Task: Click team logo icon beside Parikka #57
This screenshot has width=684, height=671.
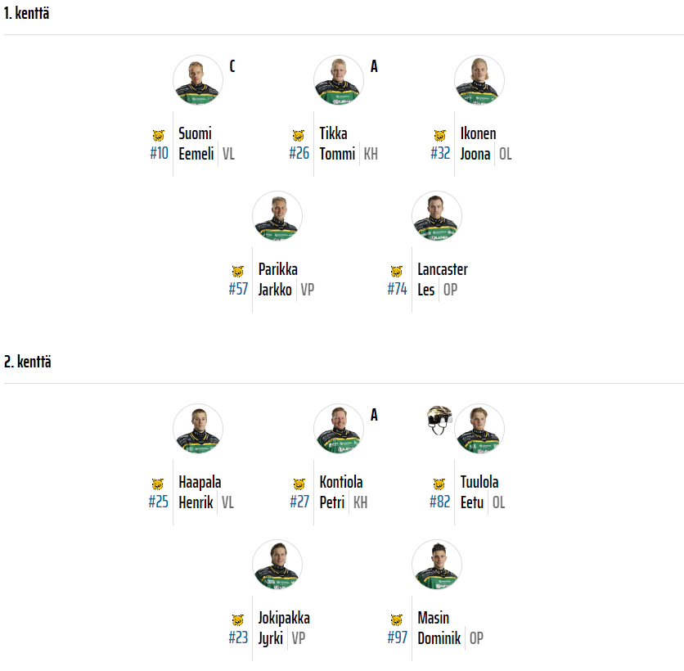Action: 238,272
